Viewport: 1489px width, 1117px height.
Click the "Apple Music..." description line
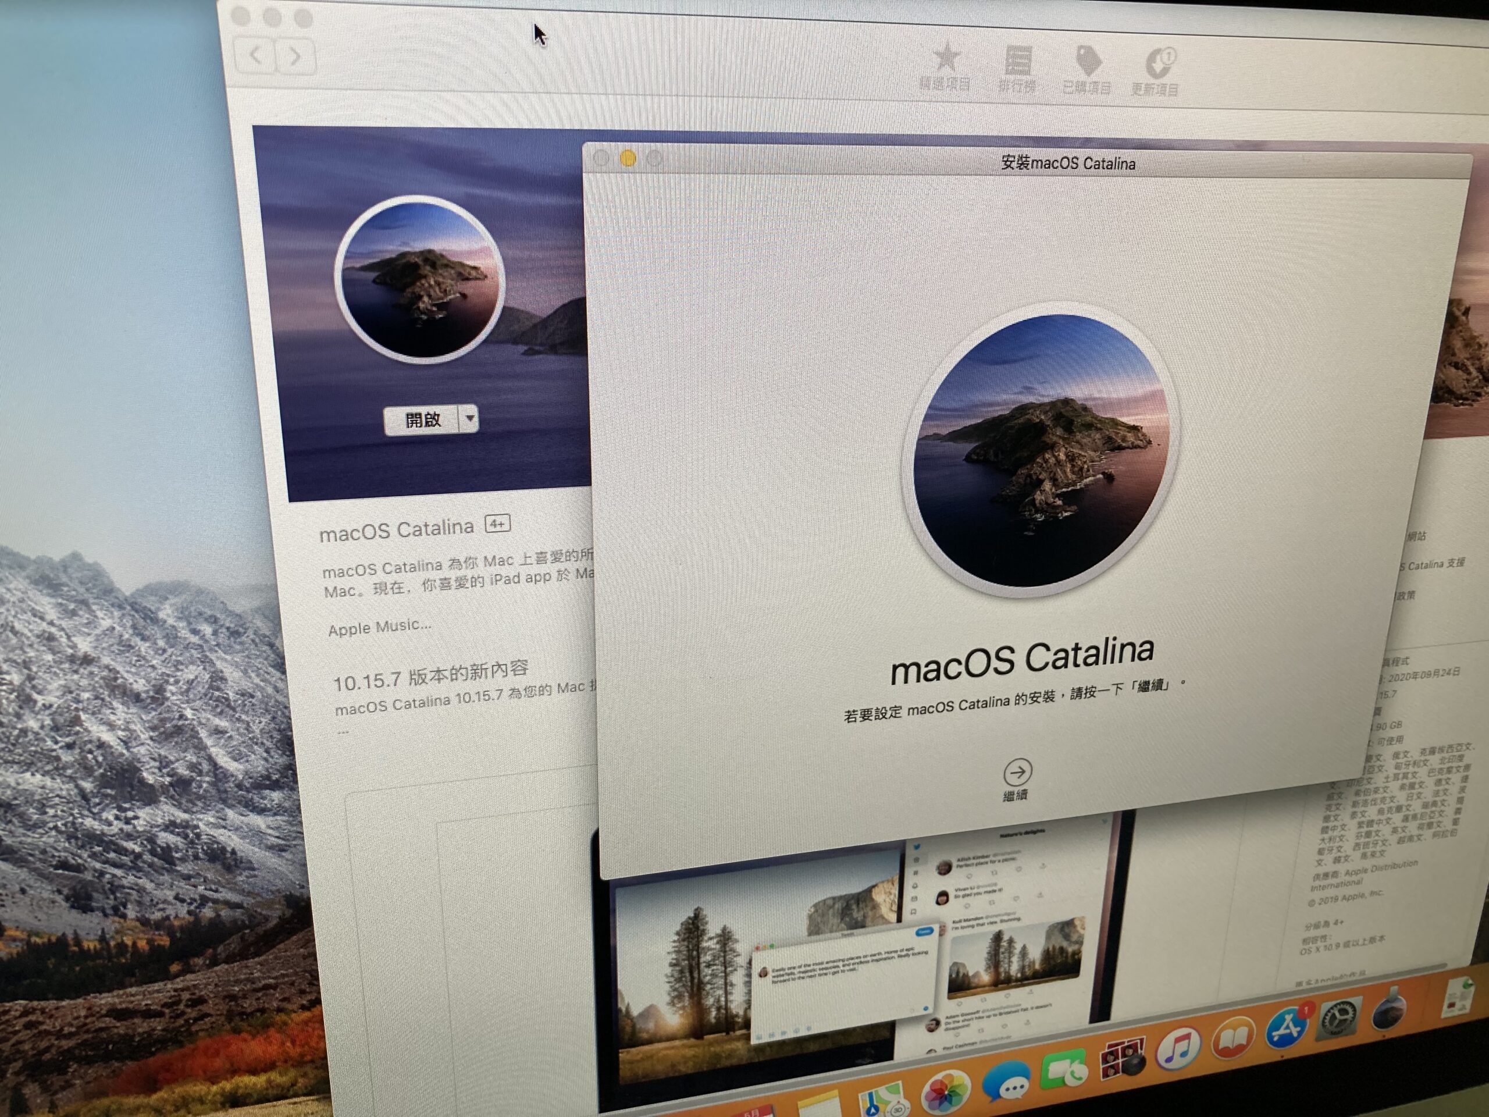379,627
